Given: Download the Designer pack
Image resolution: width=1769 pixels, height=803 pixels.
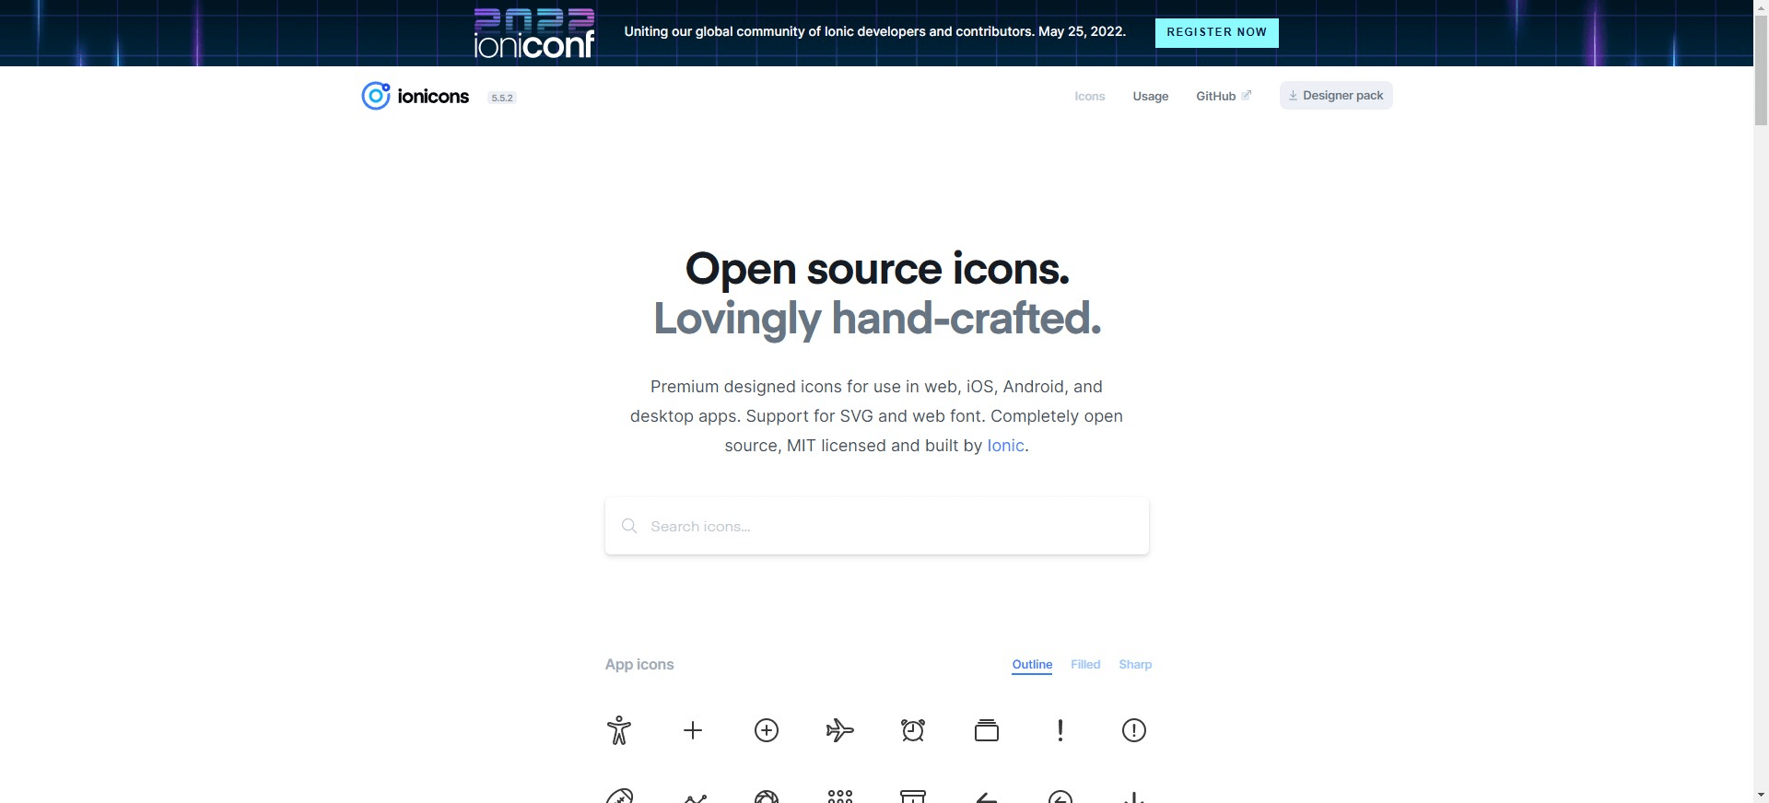Looking at the screenshot, I should [x=1336, y=96].
